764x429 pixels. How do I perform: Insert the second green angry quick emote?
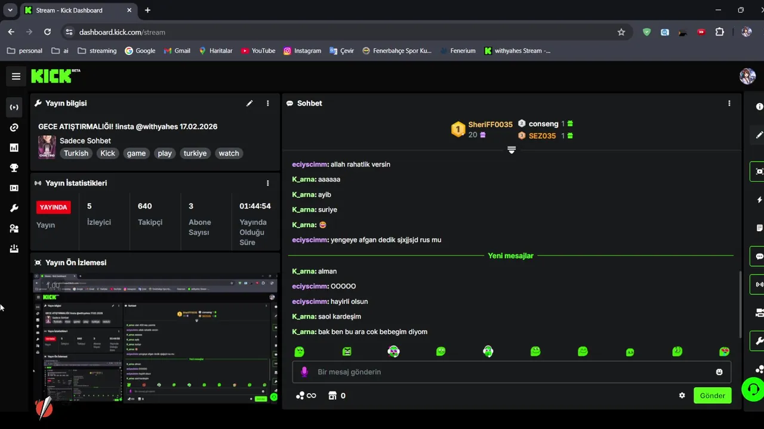click(x=347, y=352)
